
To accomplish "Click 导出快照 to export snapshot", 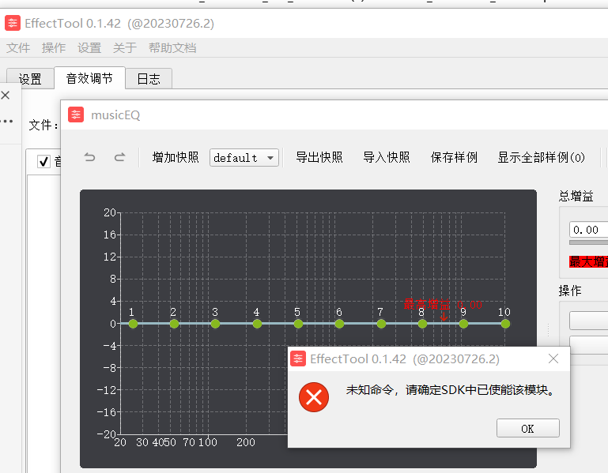I will (x=319, y=157).
